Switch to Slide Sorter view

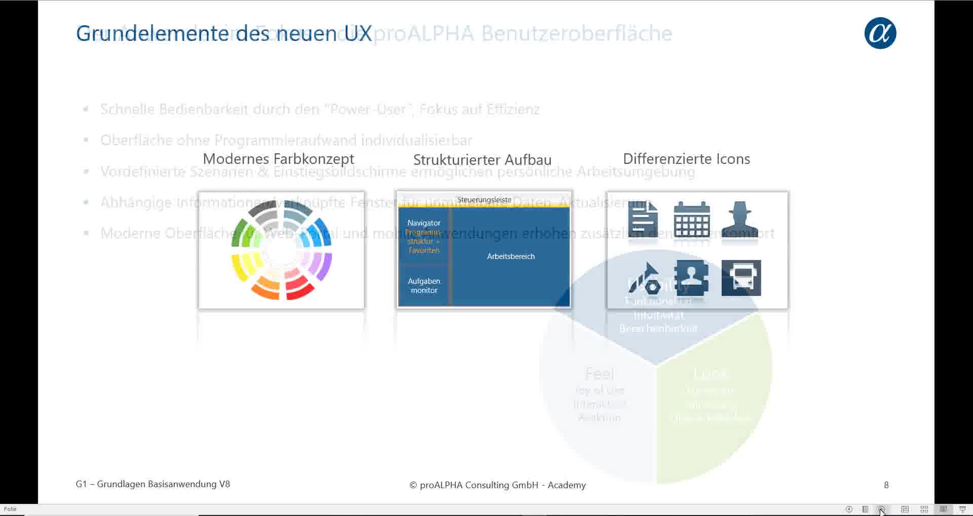pyautogui.click(x=924, y=509)
